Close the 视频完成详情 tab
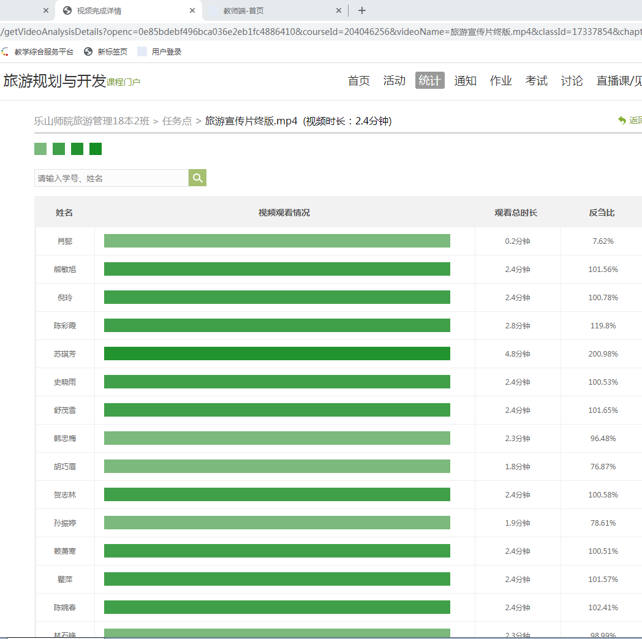 click(x=192, y=10)
